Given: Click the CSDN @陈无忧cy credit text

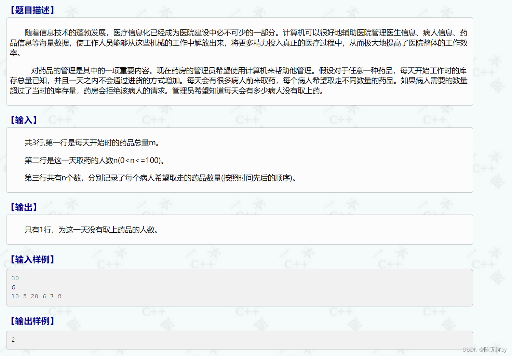Looking at the screenshot, I should 484,350.
